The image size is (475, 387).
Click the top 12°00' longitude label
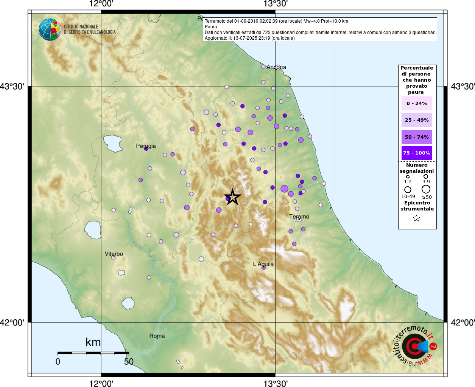(101, 4)
